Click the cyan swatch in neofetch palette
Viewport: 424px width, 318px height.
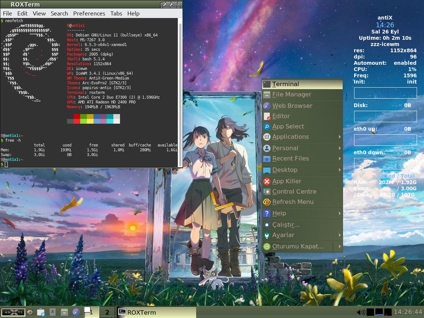pyautogui.click(x=110, y=119)
